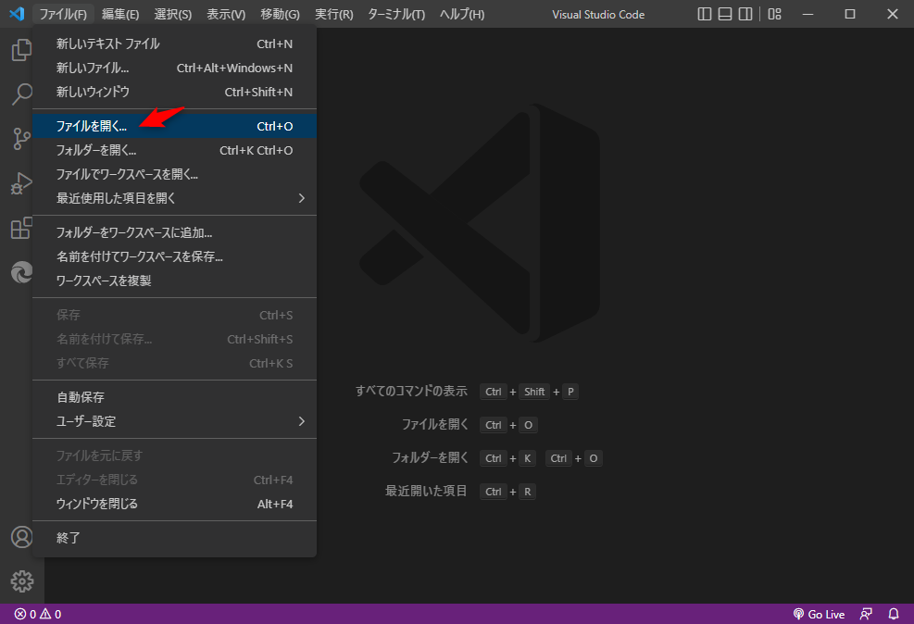Click the すべてのコマンドの表示 hint text
Screen dimensions: 914x624
pos(411,391)
